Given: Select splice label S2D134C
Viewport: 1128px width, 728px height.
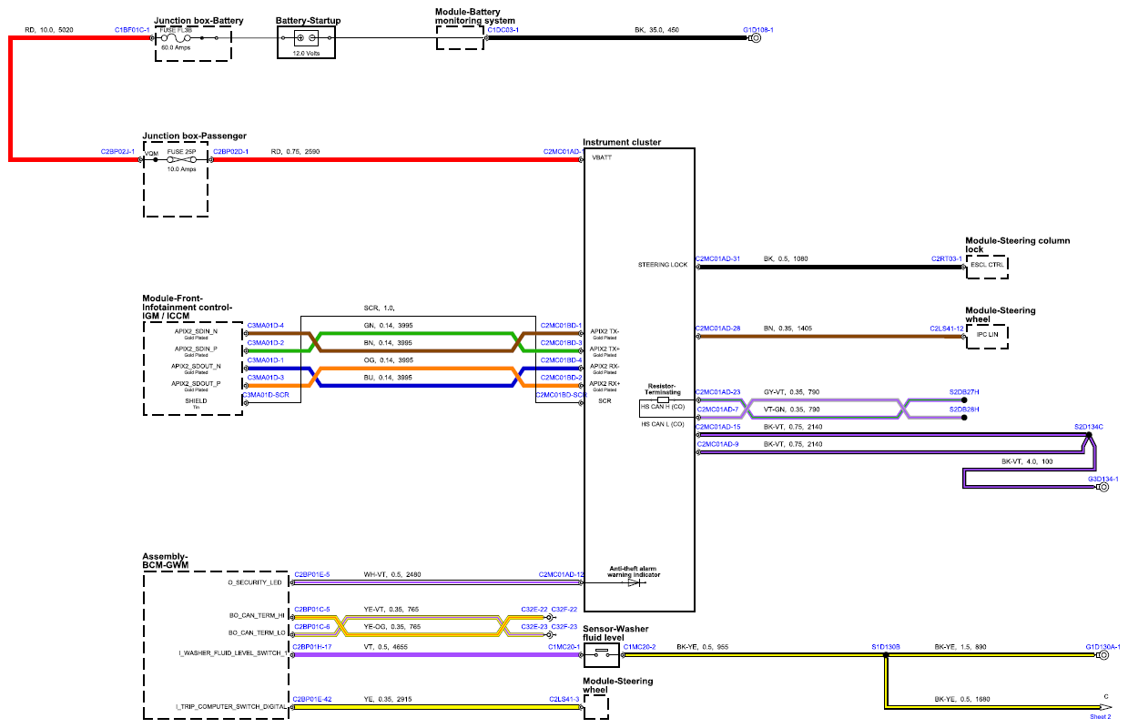Looking at the screenshot, I should point(1088,426).
